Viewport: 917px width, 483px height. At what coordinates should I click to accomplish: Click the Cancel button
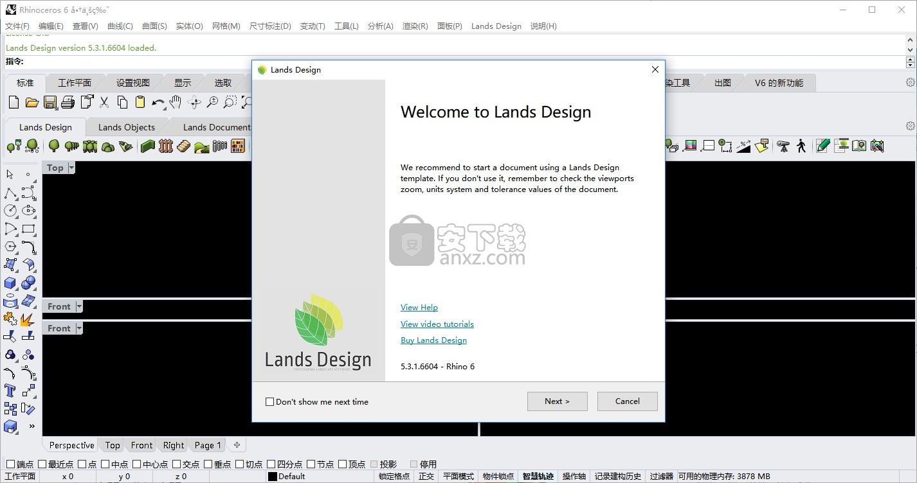click(628, 401)
